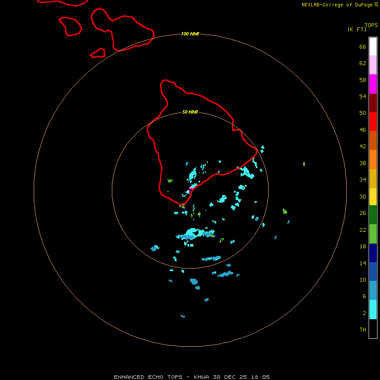Click the legend value 38
Screen dimensions: 380x380
363,163
